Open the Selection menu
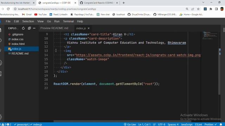This screenshot has width=225, height=126. point(28,21)
